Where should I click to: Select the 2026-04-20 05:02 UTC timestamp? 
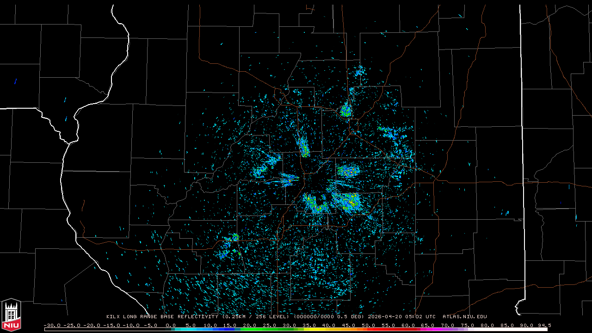[401, 317]
